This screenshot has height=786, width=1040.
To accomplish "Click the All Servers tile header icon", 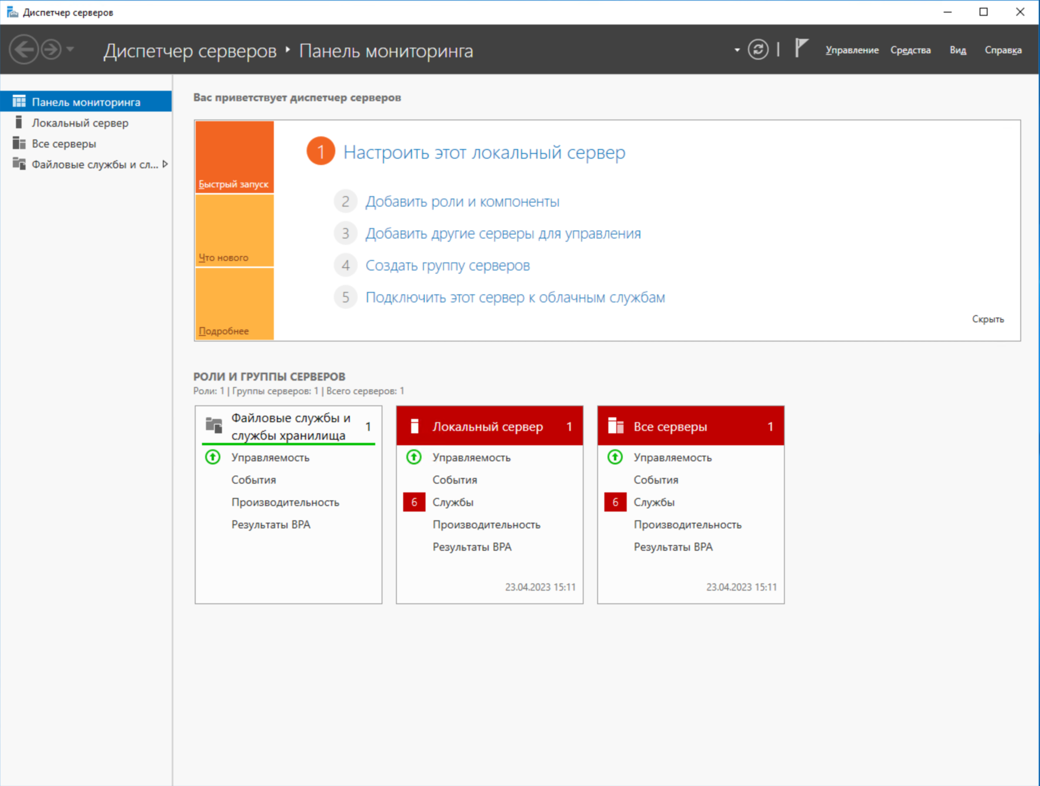I will [616, 426].
